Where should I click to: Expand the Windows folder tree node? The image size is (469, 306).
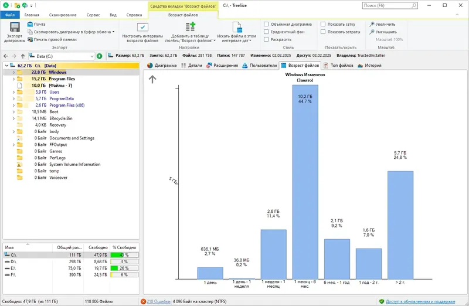tap(13, 72)
